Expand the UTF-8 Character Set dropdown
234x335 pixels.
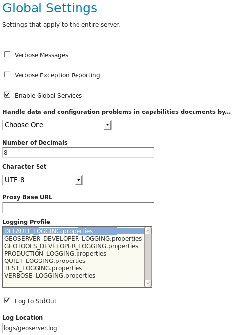42,180
